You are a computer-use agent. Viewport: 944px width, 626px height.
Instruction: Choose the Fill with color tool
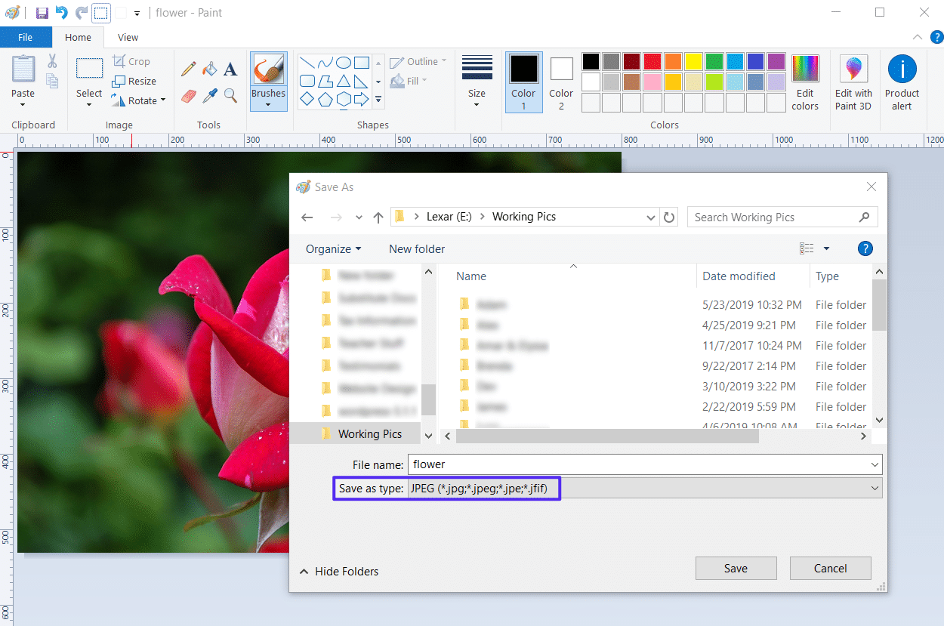[209, 67]
